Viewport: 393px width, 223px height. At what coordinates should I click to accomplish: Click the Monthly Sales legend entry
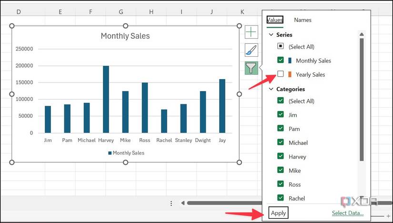pos(126,153)
